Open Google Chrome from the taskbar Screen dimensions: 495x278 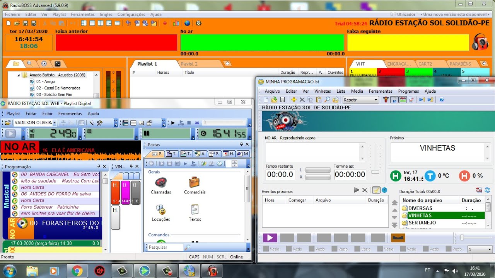(x=77, y=271)
